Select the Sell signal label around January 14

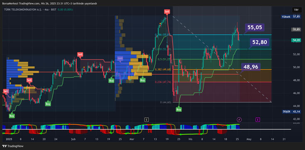(29, 80)
